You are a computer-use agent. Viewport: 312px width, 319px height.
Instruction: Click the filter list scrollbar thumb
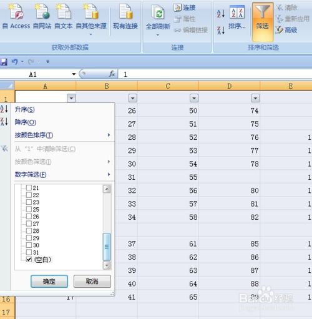[x=107, y=247]
